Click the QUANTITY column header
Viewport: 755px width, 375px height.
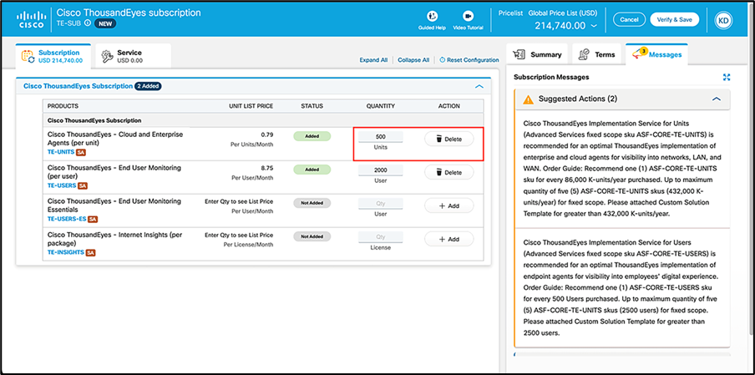coord(380,106)
